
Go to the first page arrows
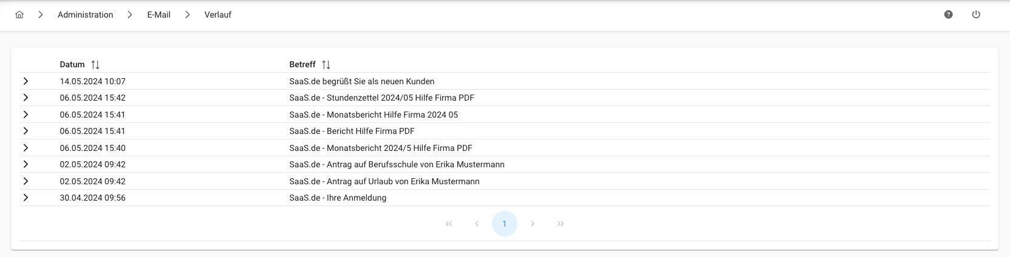point(449,224)
